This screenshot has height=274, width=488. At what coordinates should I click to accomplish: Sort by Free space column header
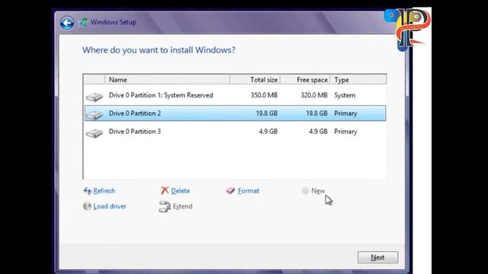pos(305,79)
